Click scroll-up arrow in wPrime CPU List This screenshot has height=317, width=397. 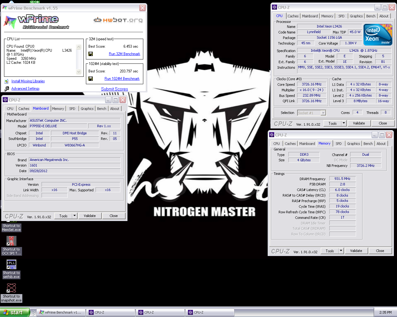(78, 47)
